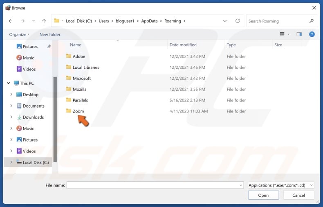323x207 pixels.
Task: Select Local Disk (C:) in the sidebar
Action: coord(36,162)
